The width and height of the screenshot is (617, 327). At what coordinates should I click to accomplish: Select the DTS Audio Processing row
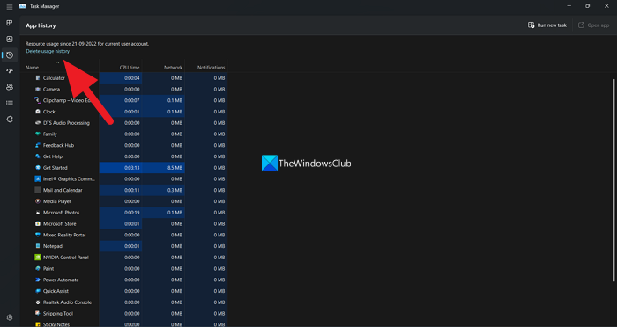click(125, 123)
